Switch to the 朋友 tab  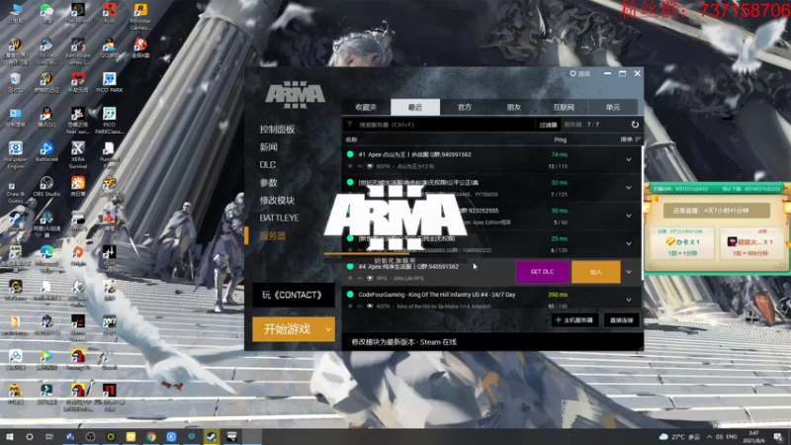[x=513, y=107]
